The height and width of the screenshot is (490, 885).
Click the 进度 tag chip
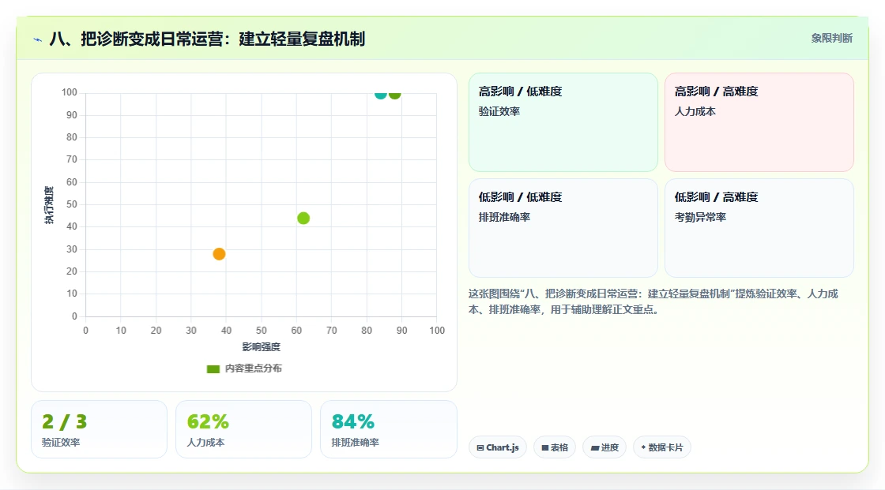pyautogui.click(x=604, y=447)
